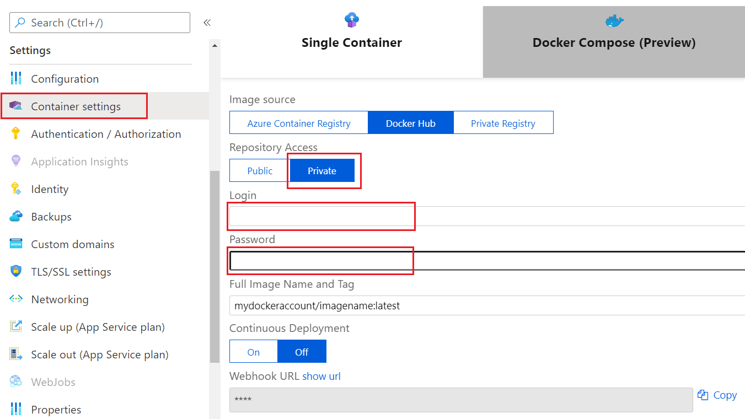Open Properties settings
745x419 pixels.
click(57, 409)
